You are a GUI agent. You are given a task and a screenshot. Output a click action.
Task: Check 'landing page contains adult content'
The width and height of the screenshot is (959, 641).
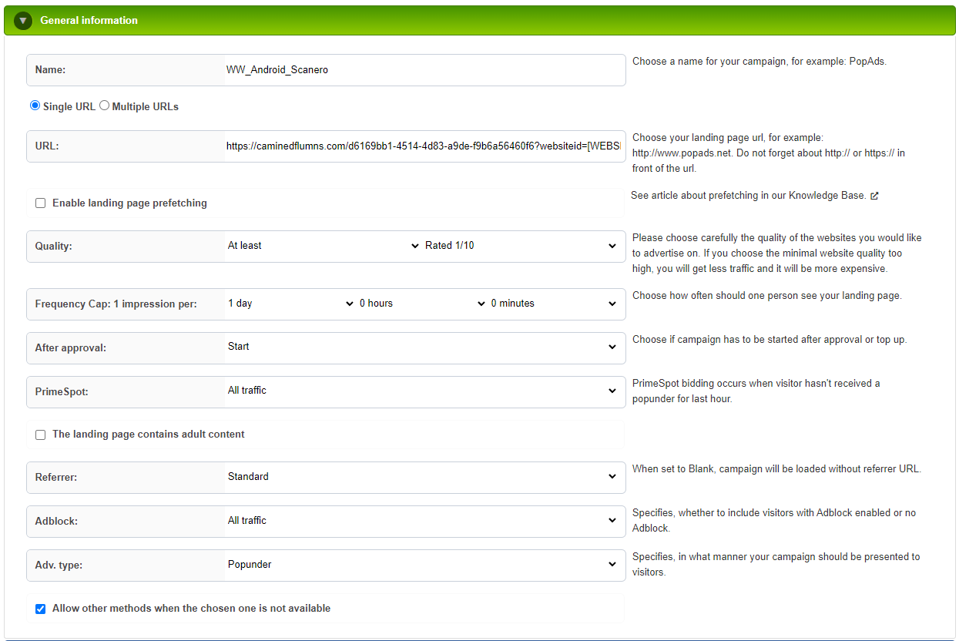pos(41,435)
